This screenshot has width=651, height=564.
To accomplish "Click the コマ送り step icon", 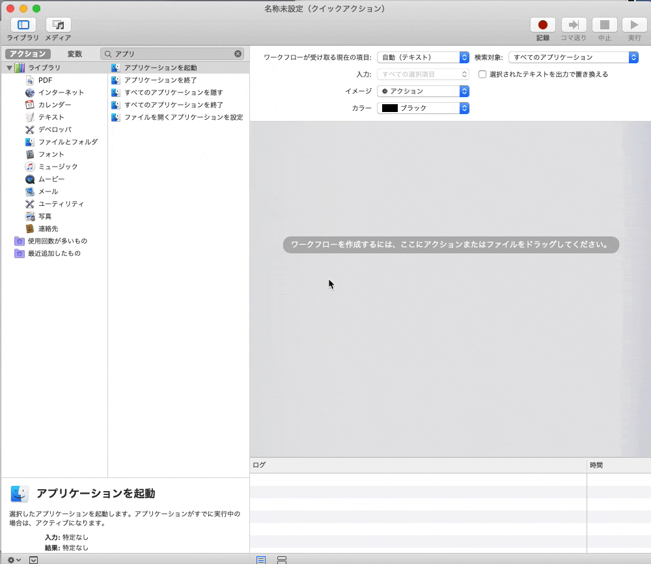I will 574,25.
